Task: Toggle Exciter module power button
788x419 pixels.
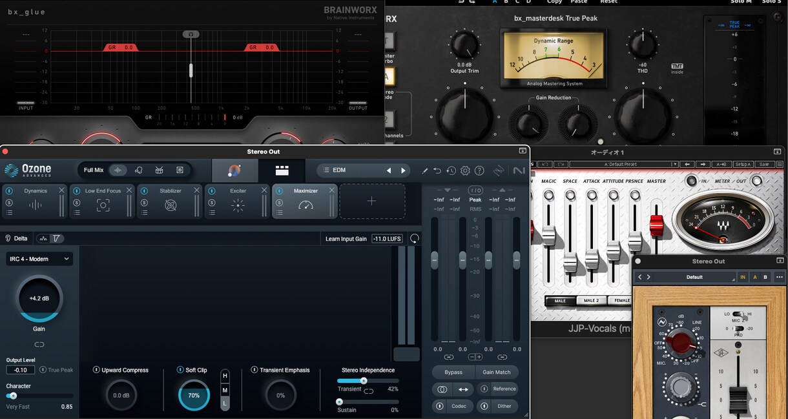Action: click(x=213, y=191)
